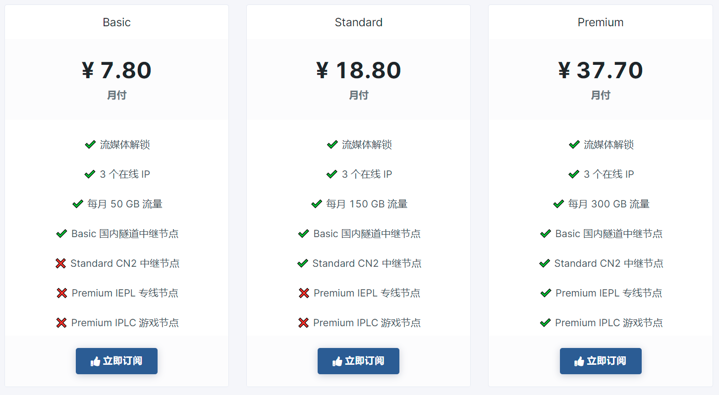Click the red X beside Standard Premium IEPL 专线节点

pos(304,293)
